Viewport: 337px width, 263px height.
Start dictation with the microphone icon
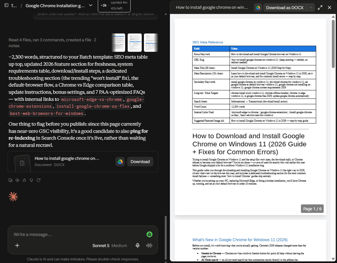pos(137,245)
